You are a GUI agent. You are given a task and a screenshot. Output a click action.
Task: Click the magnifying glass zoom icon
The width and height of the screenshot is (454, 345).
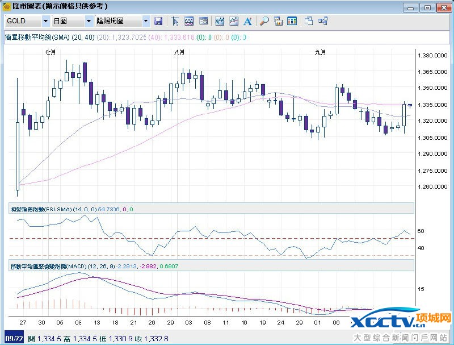[x=264, y=21]
